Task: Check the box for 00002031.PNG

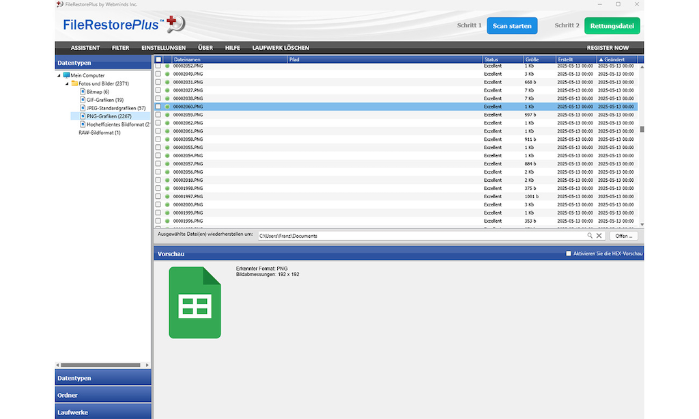Action: point(158,82)
